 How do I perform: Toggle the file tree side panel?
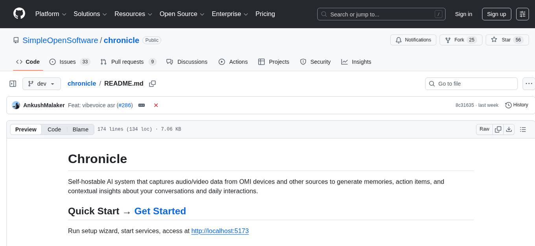pos(13,84)
